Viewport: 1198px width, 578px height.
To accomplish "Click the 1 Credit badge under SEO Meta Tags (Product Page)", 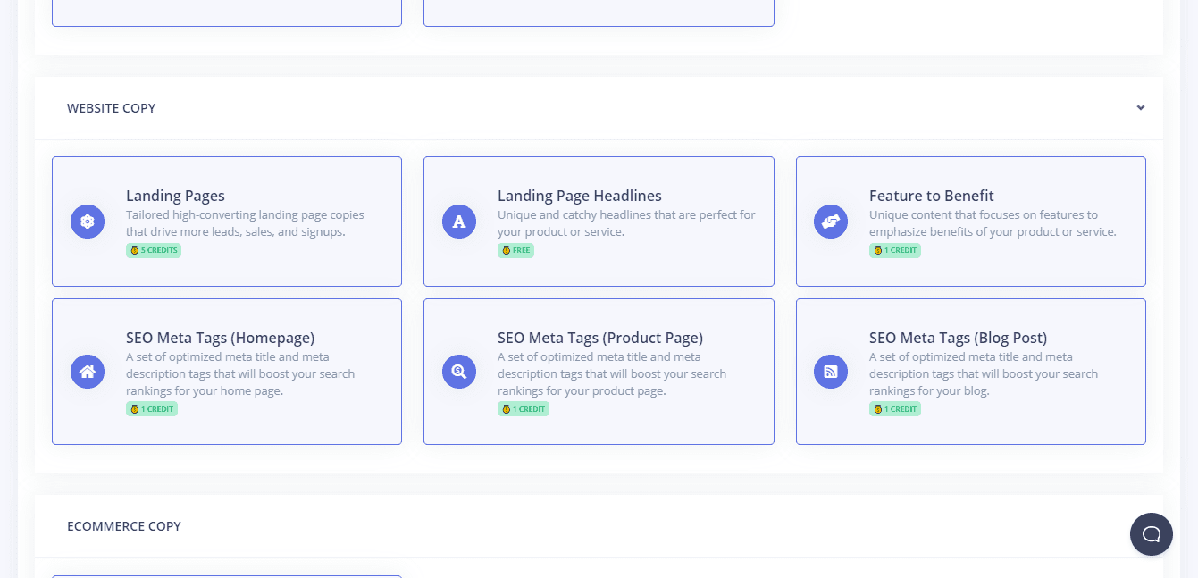I will pyautogui.click(x=524, y=409).
